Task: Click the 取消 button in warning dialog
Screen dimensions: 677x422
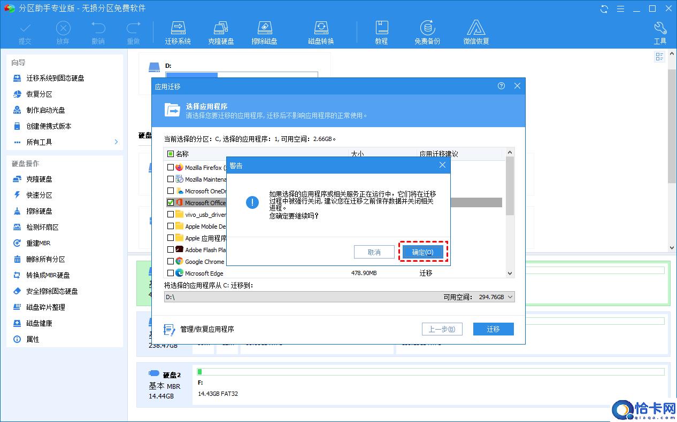Action: click(374, 252)
